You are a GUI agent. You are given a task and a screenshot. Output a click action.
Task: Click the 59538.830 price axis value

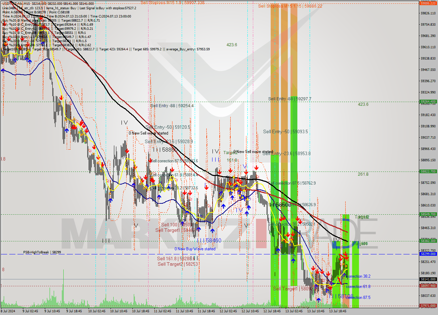[x=428, y=58]
